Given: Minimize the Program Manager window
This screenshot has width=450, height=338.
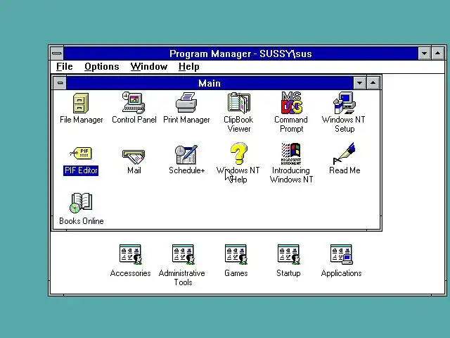Looking at the screenshot, I should (x=425, y=54).
